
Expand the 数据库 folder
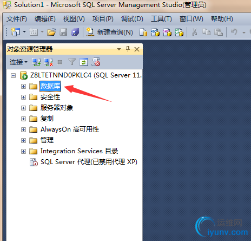[23, 86]
